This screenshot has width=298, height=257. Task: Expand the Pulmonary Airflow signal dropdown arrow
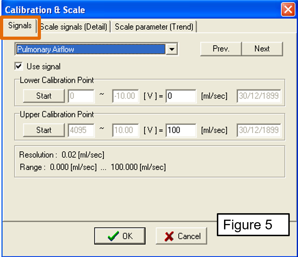tap(172, 49)
